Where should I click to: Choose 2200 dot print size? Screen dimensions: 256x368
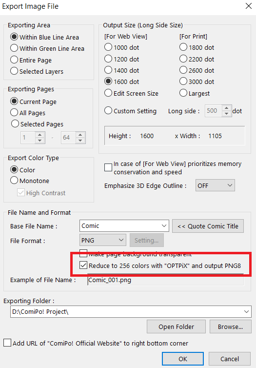click(183, 59)
